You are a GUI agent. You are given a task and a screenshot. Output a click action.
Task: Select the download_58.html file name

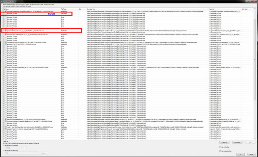tap(12, 106)
